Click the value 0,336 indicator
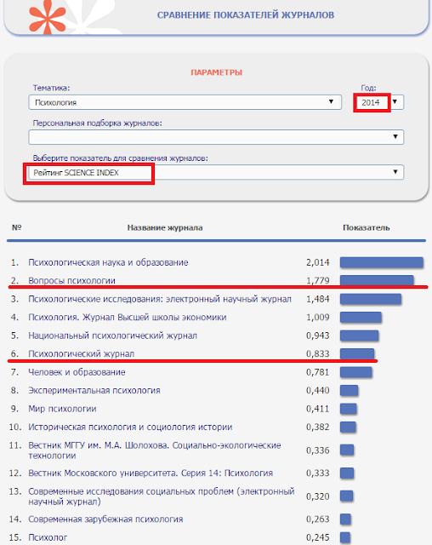Image resolution: width=432 pixels, height=545 pixels. 317,450
